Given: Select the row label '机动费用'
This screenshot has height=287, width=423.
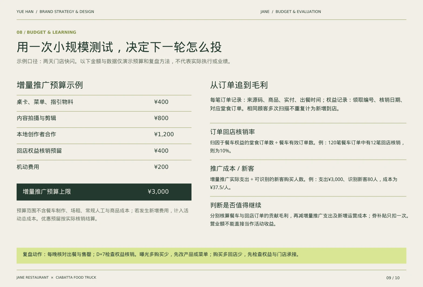Looking at the screenshot, I should 28,167.
